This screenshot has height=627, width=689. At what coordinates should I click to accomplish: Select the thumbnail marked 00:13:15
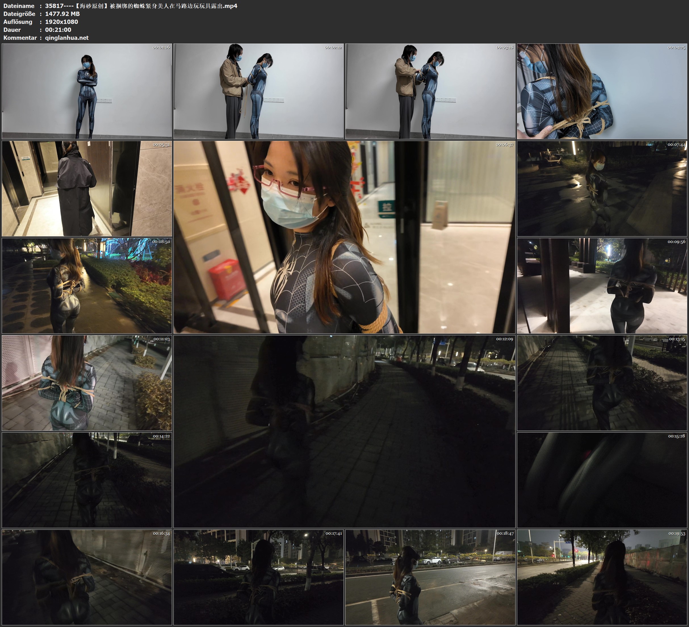click(x=602, y=383)
